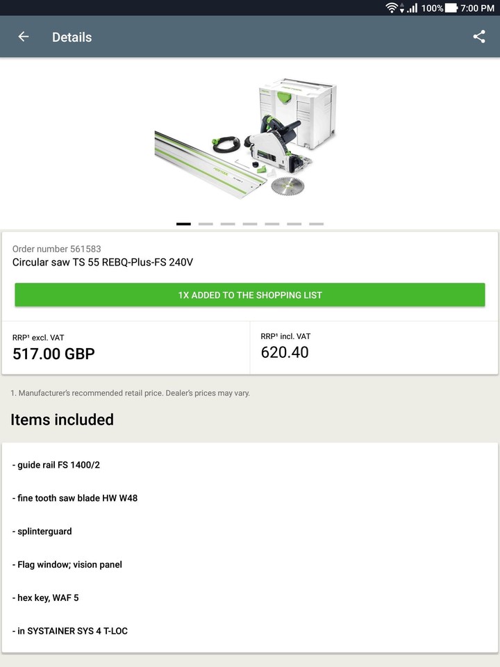Tap the back arrow icon
This screenshot has height=667, width=500.
(24, 37)
